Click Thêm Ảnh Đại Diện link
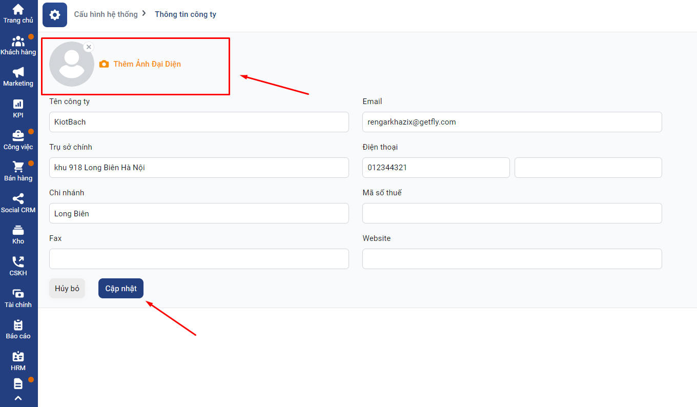The height and width of the screenshot is (407, 697). click(x=147, y=64)
